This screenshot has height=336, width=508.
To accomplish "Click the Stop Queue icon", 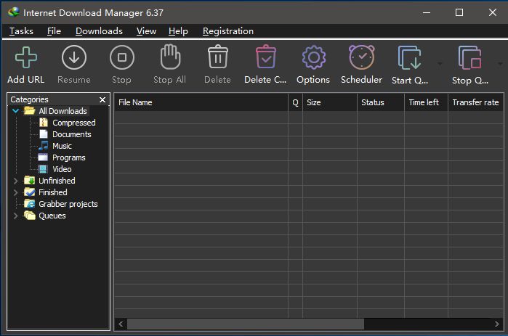I will point(469,57).
